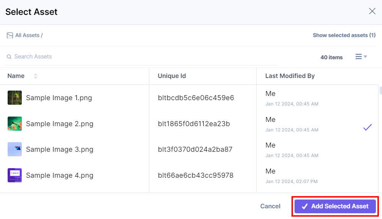Click the Name column header

click(16, 76)
